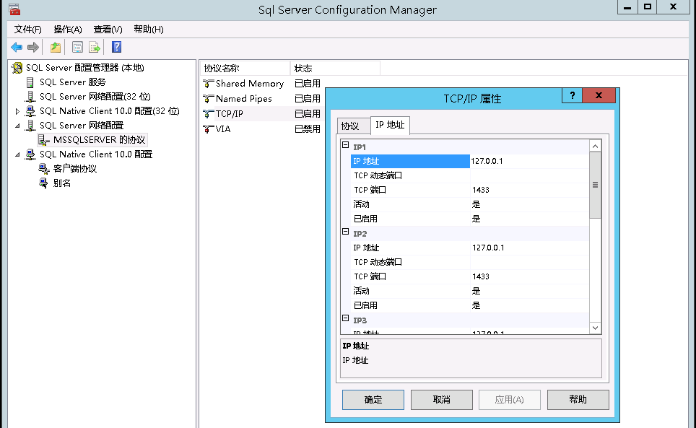The height and width of the screenshot is (428, 696).
Task: Click the 别名 icon
Action: click(43, 183)
